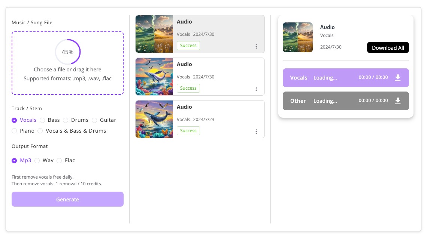Open the landscape thumbnail of the first Audio item
The width and height of the screenshot is (427, 238).
pyautogui.click(x=154, y=34)
